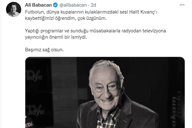Open the 2d timestamp permalink

(93, 5)
